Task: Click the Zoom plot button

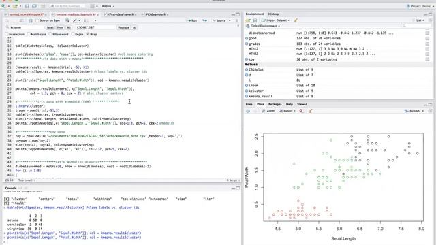Action: (x=268, y=111)
